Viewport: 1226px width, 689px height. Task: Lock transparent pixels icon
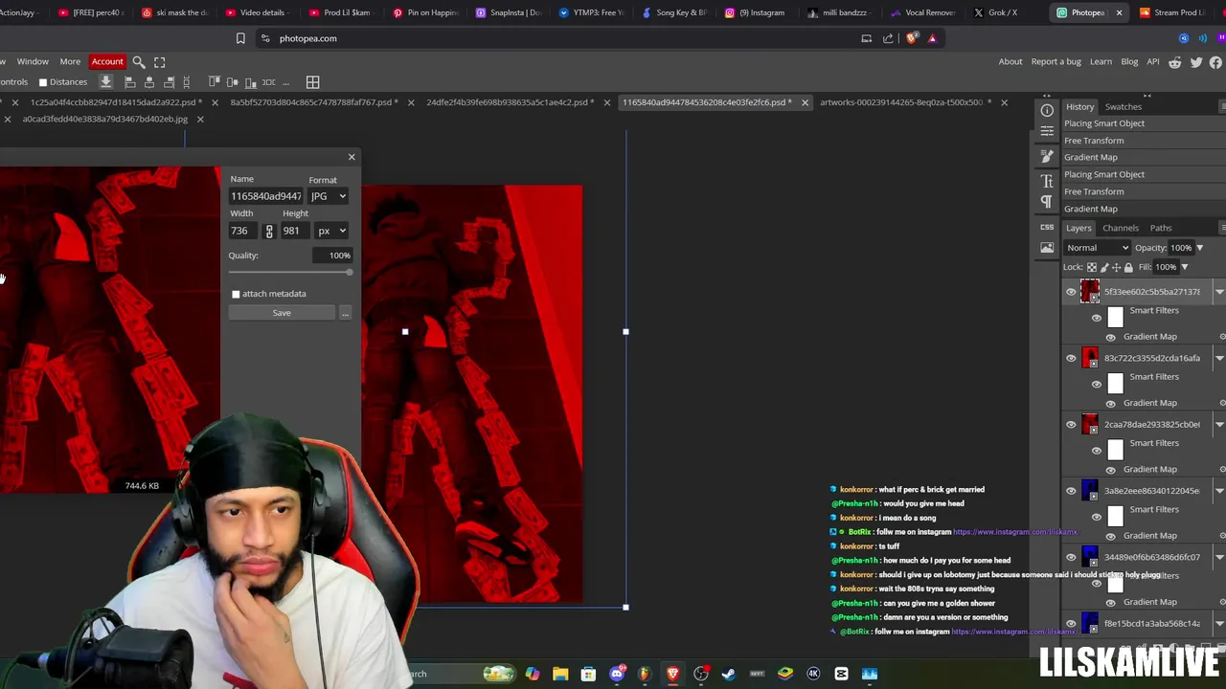pos(1091,267)
